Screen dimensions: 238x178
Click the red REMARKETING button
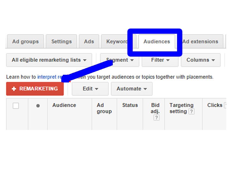pos(35,88)
